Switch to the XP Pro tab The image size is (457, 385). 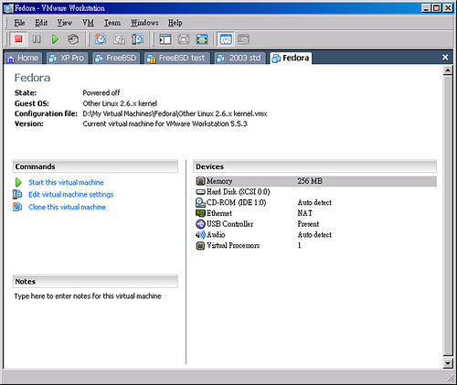pos(67,58)
